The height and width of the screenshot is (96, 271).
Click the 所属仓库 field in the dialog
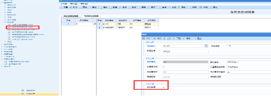185,51
